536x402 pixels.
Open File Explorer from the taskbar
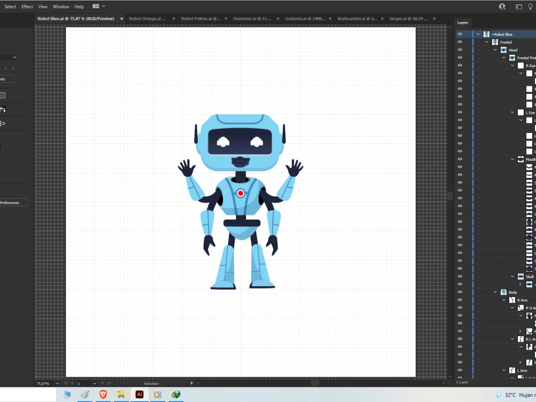click(x=121, y=394)
